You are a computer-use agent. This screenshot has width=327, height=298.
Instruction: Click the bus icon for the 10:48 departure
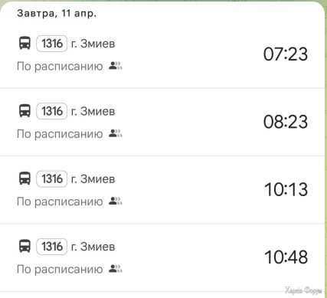pos(25,247)
